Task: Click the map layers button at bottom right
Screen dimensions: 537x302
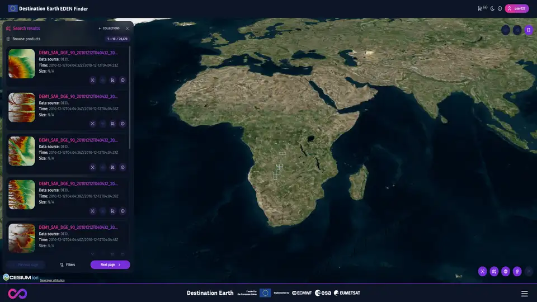Action: point(494,271)
